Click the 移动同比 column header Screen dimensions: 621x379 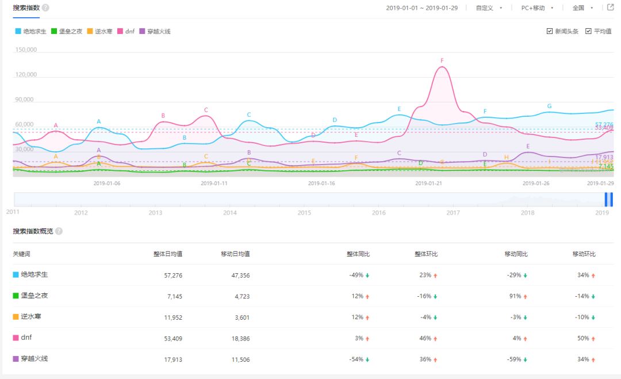[x=516, y=254]
